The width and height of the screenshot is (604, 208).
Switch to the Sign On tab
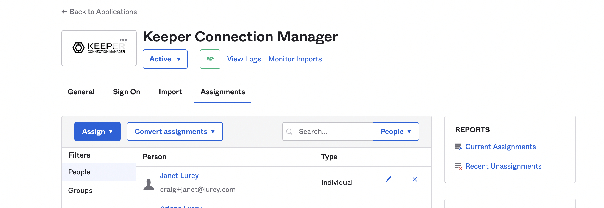coord(127,92)
